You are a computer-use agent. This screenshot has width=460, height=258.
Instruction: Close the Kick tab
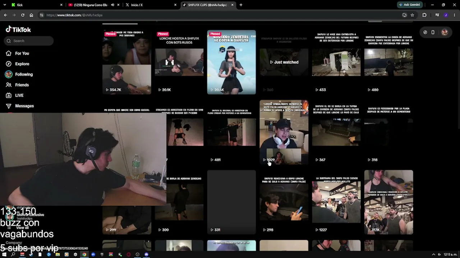(x=61, y=5)
